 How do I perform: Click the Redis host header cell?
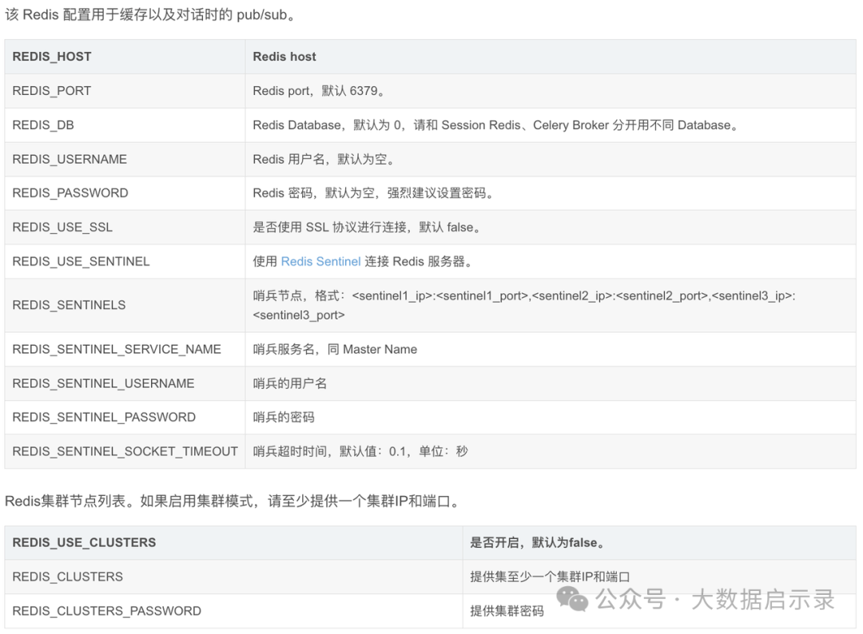(x=551, y=57)
